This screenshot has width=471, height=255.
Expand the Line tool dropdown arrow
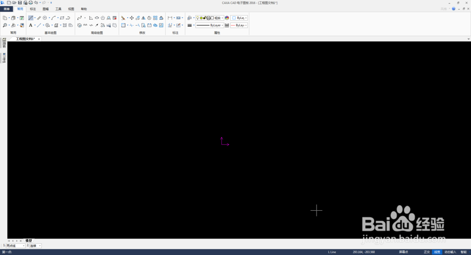pyautogui.click(x=35, y=18)
